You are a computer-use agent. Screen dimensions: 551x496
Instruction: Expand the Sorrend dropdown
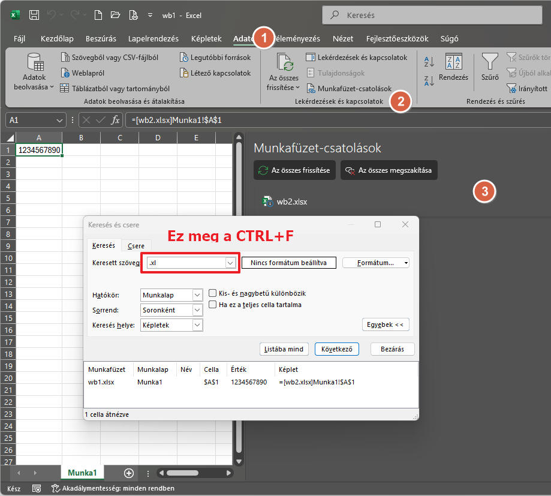pos(197,310)
